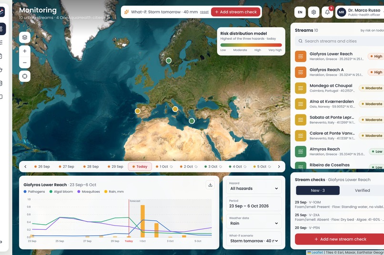Open the Hazard dropdown showing All hazards

coord(254,186)
